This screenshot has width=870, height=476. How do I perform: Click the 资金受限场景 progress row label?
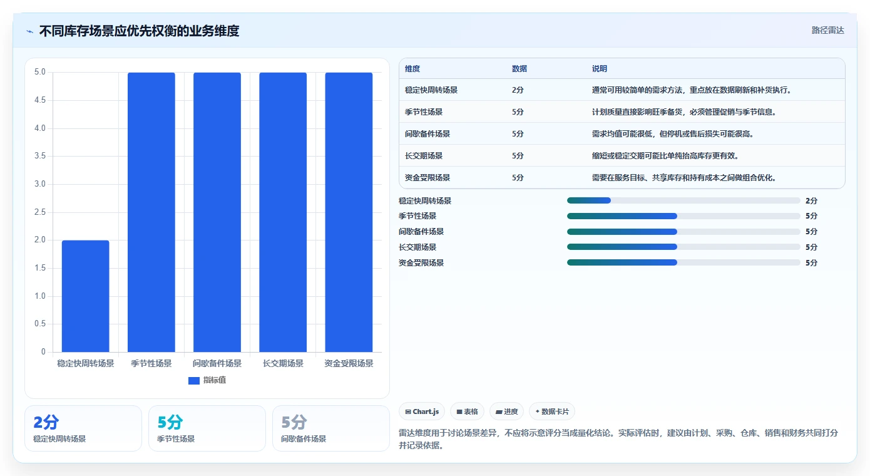tap(421, 263)
